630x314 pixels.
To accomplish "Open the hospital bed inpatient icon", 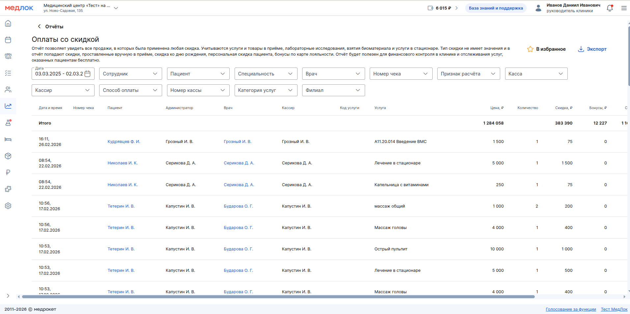I will tap(8, 139).
